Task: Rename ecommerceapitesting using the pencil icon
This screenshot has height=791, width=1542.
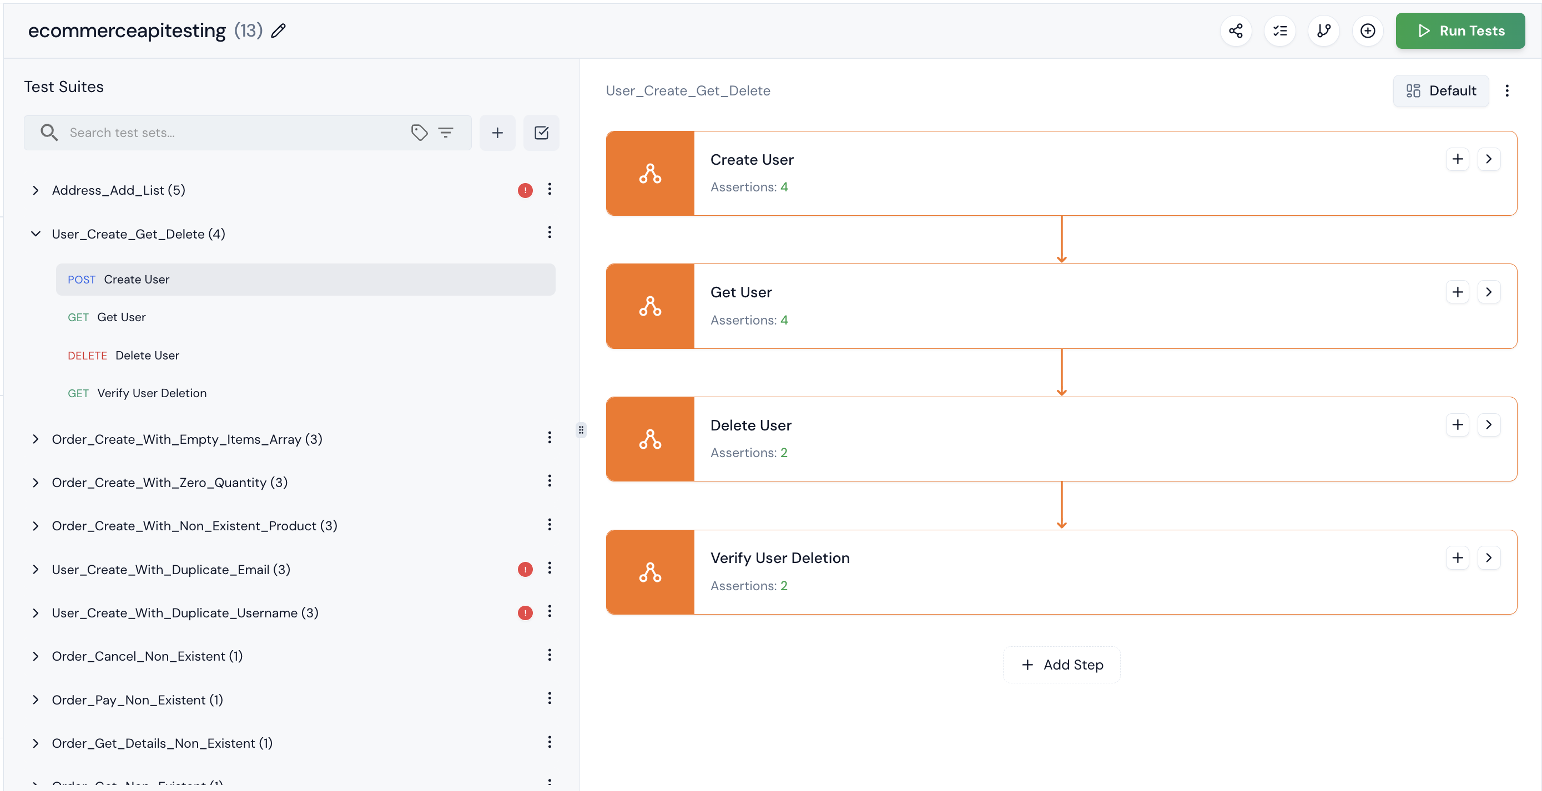Action: [x=278, y=31]
